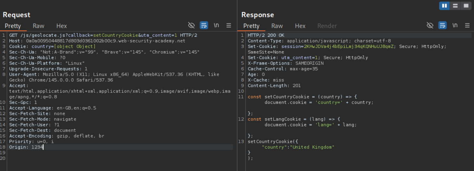Open the Request panel hamburger options menu

point(229,26)
